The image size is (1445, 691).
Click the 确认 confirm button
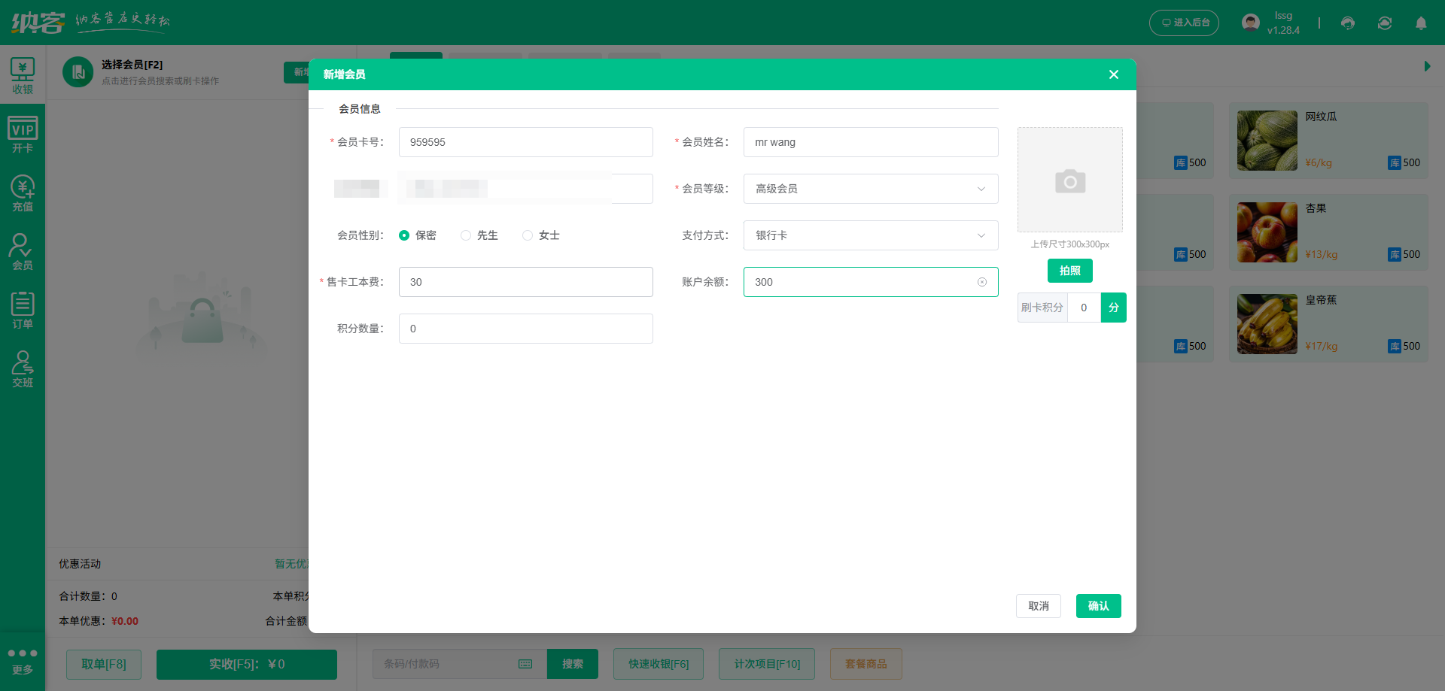click(x=1098, y=606)
